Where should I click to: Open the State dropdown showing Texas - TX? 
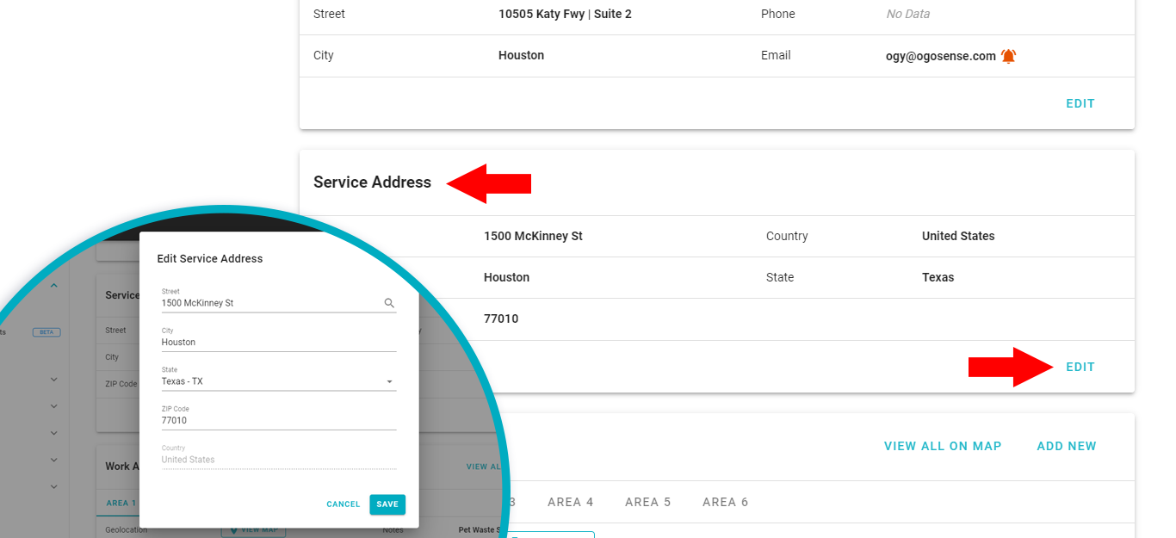point(278,381)
